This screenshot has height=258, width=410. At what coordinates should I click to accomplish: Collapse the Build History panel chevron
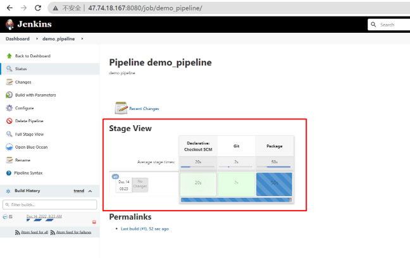coord(90,191)
